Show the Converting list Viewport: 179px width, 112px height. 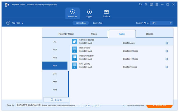click(81, 23)
